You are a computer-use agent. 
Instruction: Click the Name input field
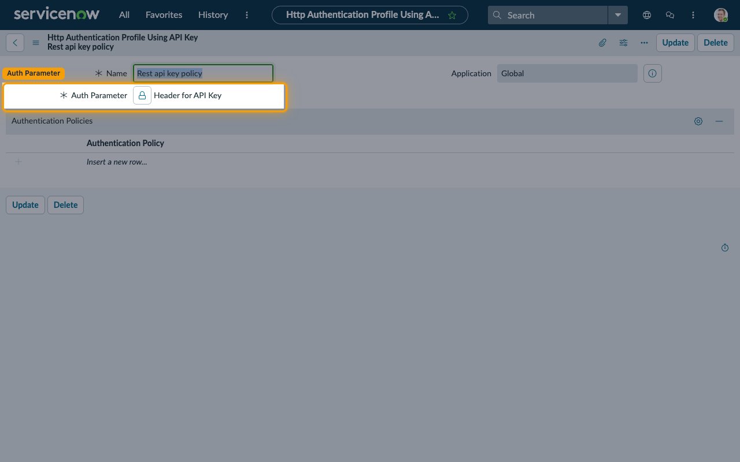pyautogui.click(x=203, y=73)
